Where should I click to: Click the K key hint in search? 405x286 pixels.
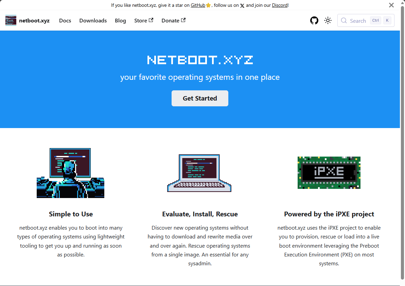[387, 20]
